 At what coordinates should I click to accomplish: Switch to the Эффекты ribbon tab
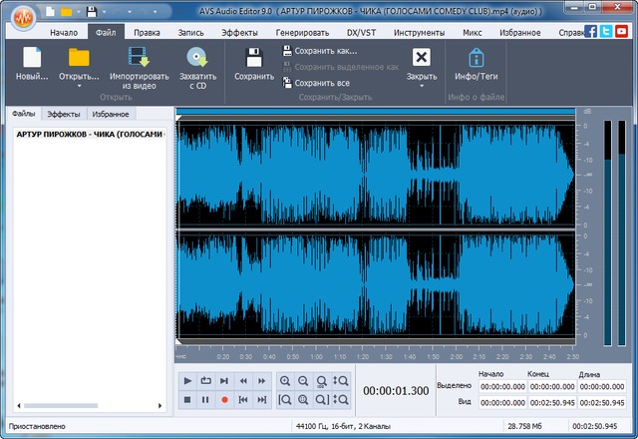click(239, 32)
